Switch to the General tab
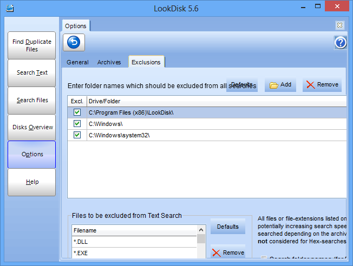353x266 pixels. pyautogui.click(x=77, y=62)
